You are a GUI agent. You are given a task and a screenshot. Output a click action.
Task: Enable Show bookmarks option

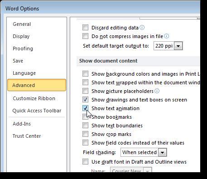pyautogui.click(x=85, y=117)
